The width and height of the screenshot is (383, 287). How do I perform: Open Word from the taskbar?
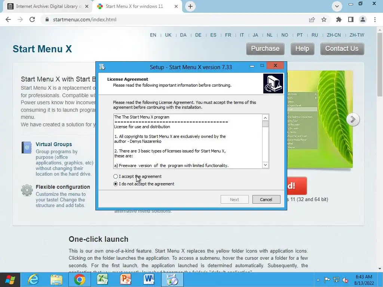(149, 280)
